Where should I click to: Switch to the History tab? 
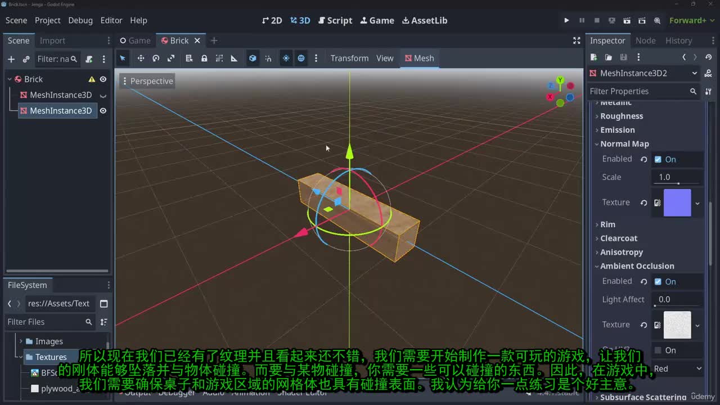point(678,40)
